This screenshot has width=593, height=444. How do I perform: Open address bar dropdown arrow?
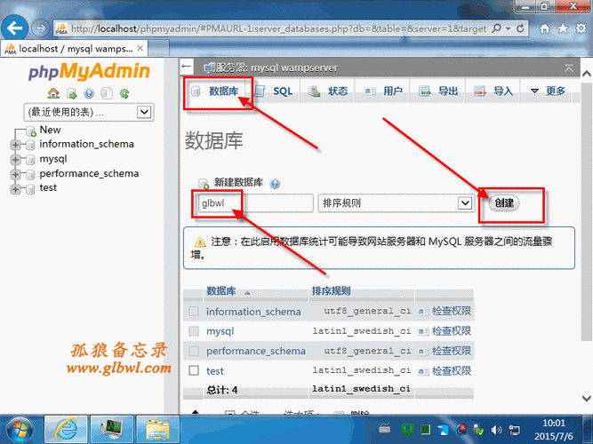[509, 28]
